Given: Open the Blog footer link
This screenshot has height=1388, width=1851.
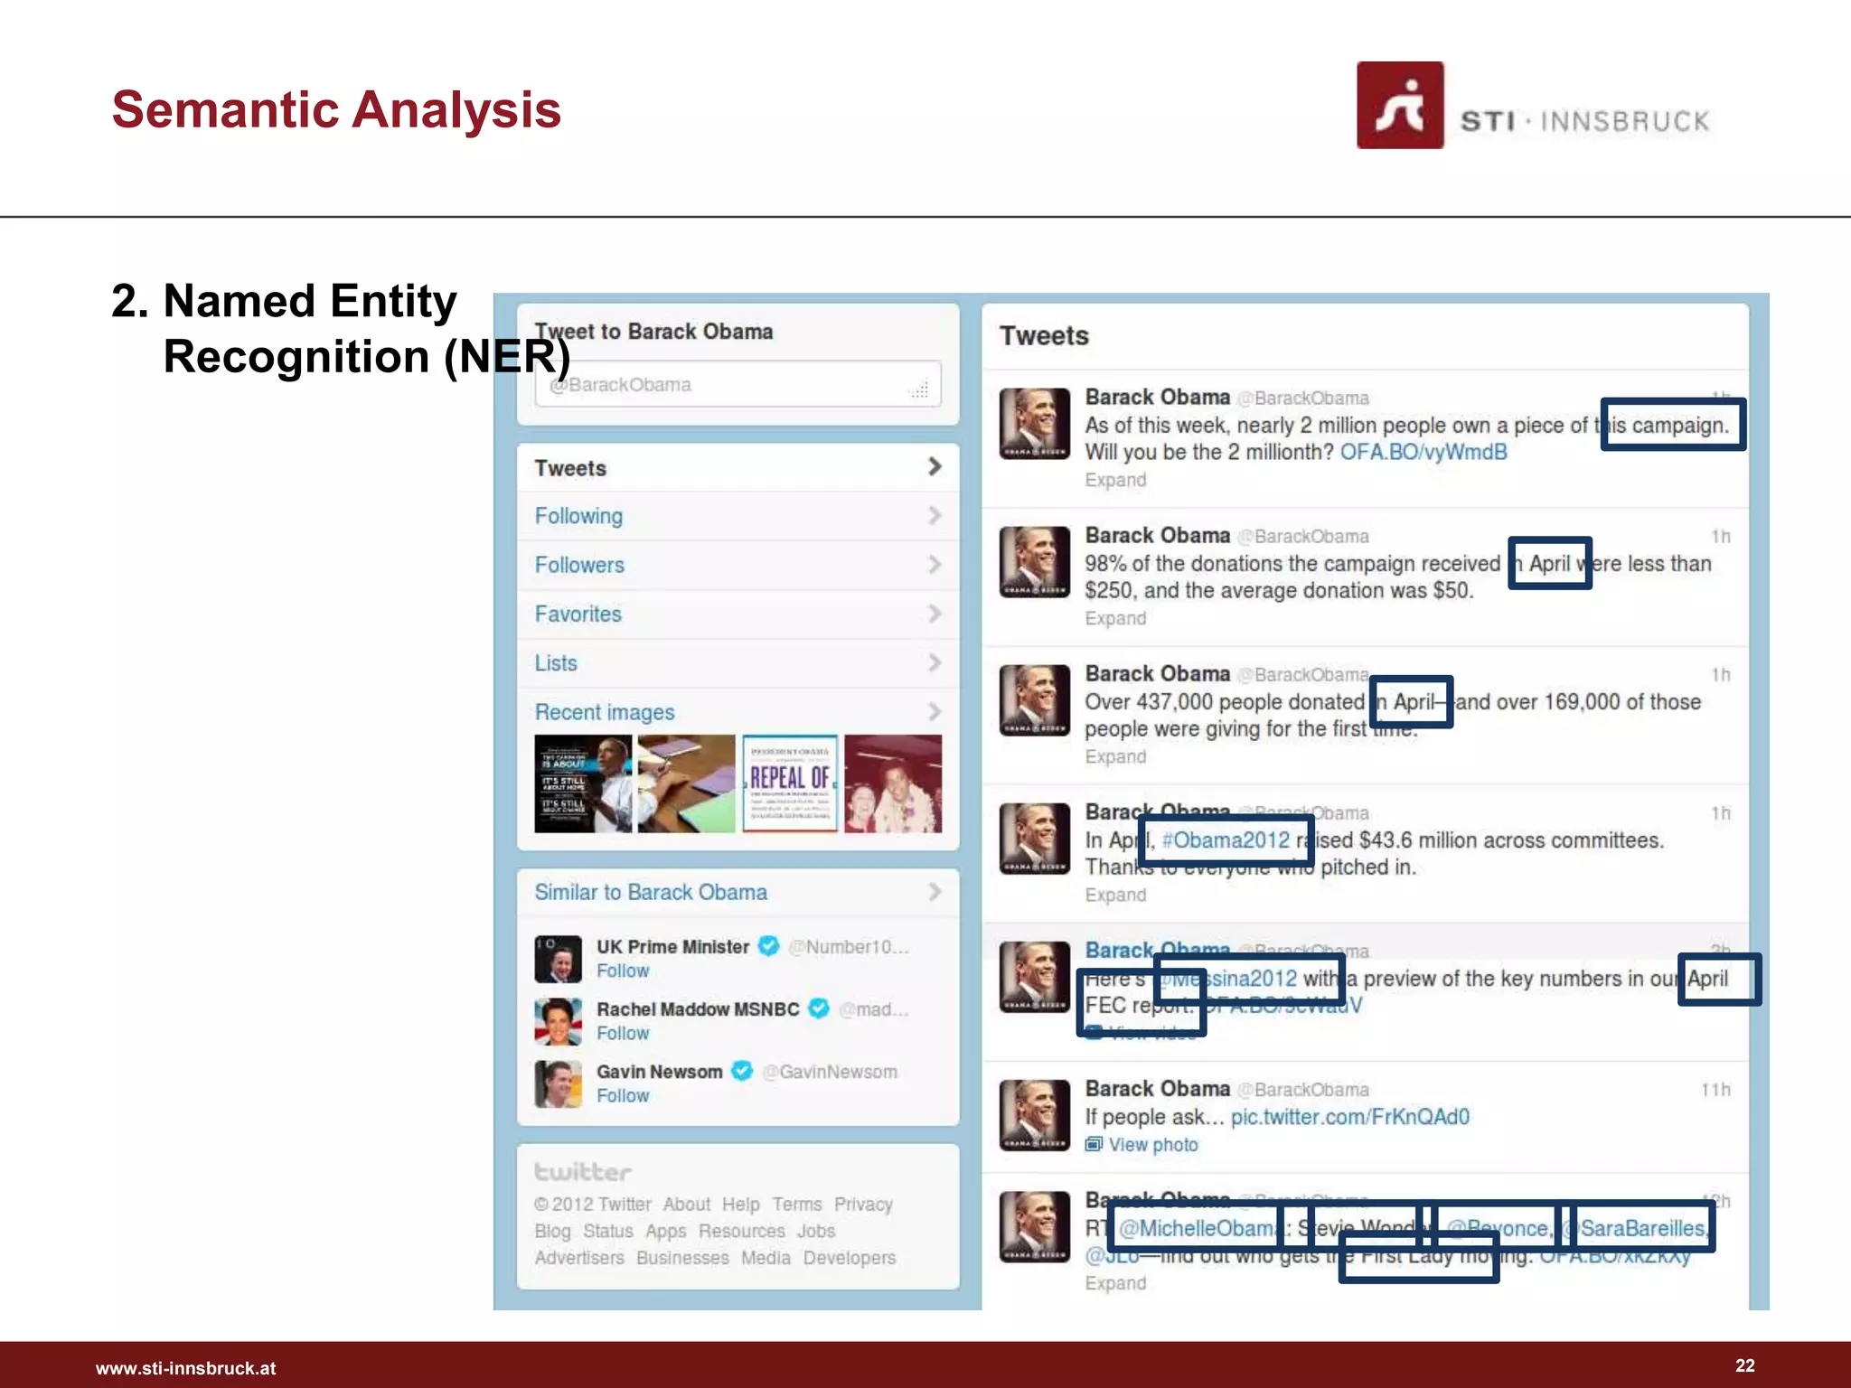Looking at the screenshot, I should pos(552,1232).
